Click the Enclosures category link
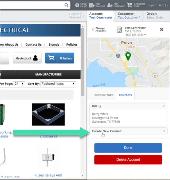The image size is (170, 180). [48, 136]
